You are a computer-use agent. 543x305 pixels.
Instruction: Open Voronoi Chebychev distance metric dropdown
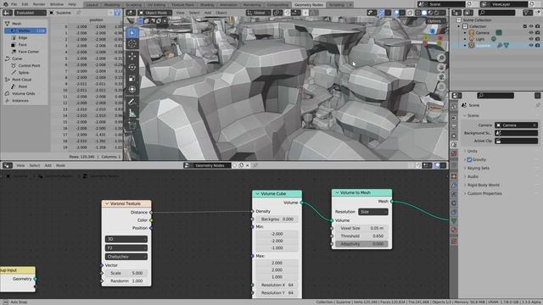(x=126, y=257)
